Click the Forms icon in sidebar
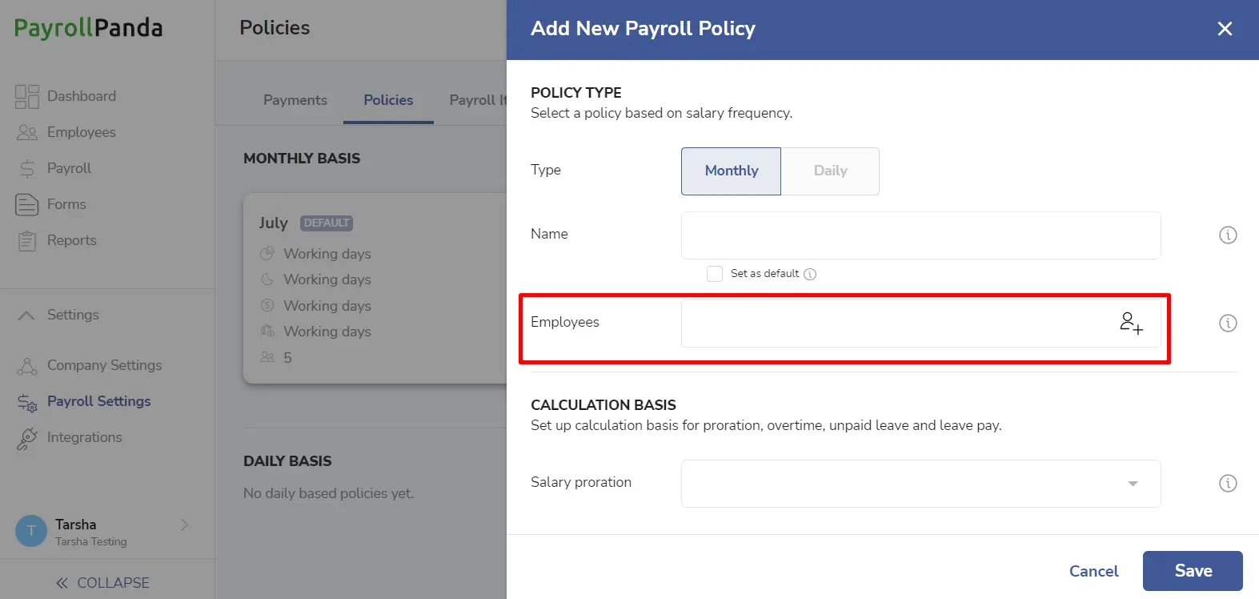1259x599 pixels. point(27,204)
